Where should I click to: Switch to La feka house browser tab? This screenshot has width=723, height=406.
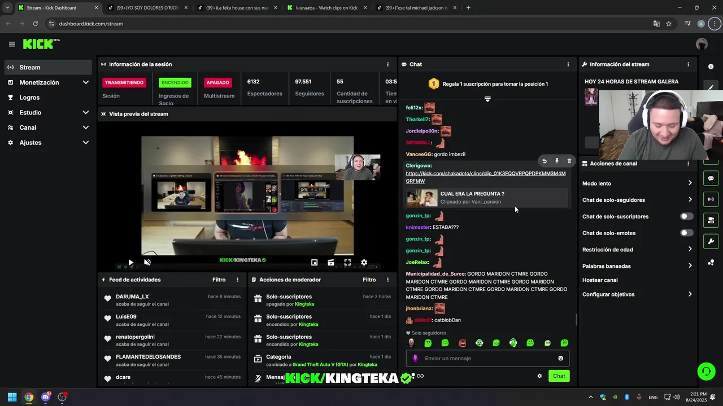236,8
